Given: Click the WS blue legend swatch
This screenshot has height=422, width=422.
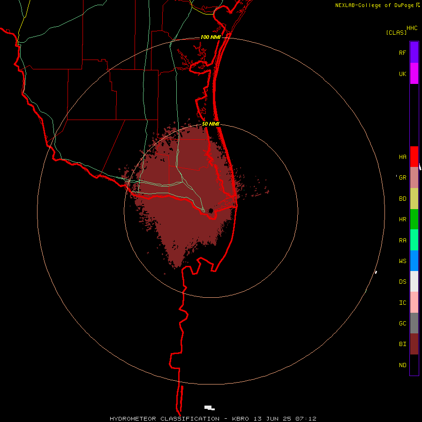Looking at the screenshot, I should tap(414, 261).
